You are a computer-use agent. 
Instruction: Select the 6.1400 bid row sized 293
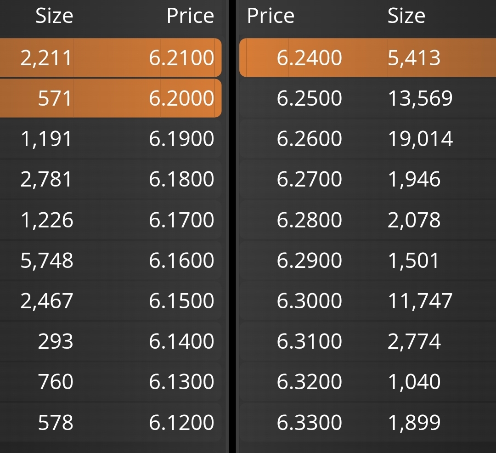[110, 341]
